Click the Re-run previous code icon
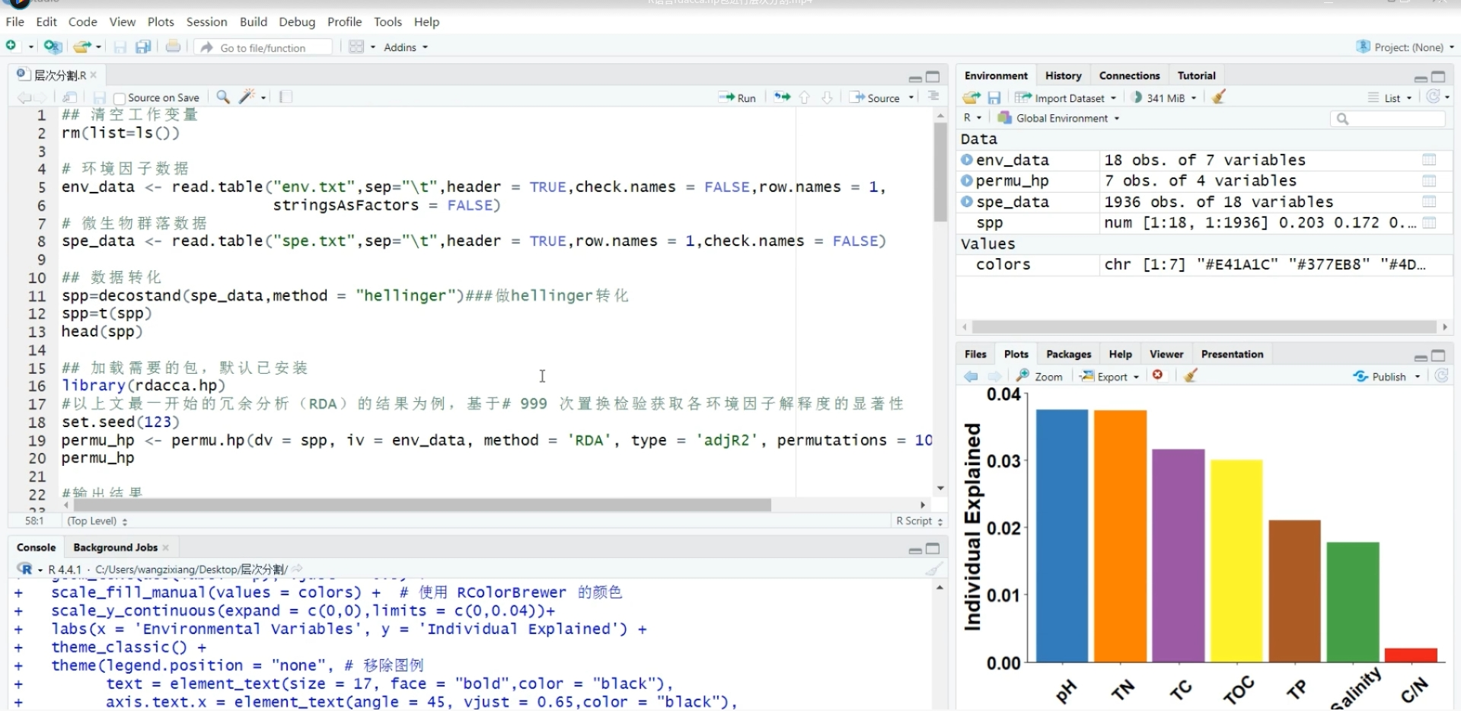 tap(782, 97)
